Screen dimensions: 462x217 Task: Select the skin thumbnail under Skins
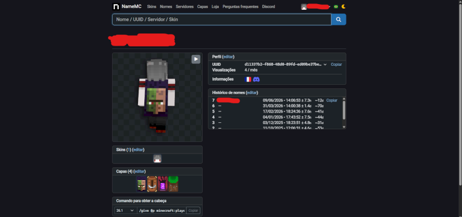coord(157,158)
